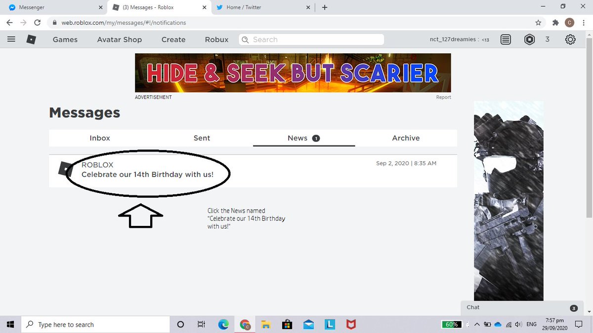Open the notifications stream icon
Screen dimensions: 593x333
coord(506,39)
